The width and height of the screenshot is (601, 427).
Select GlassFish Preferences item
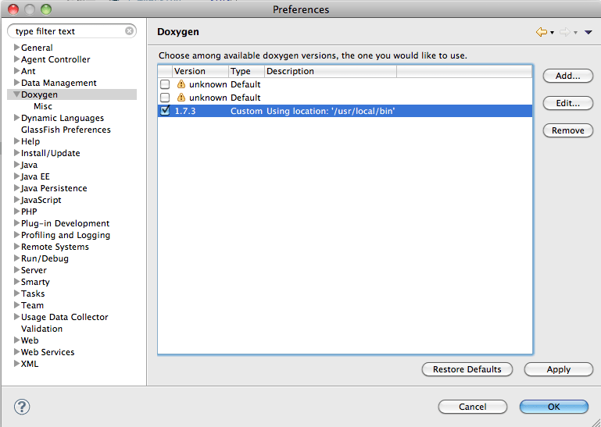coord(66,130)
